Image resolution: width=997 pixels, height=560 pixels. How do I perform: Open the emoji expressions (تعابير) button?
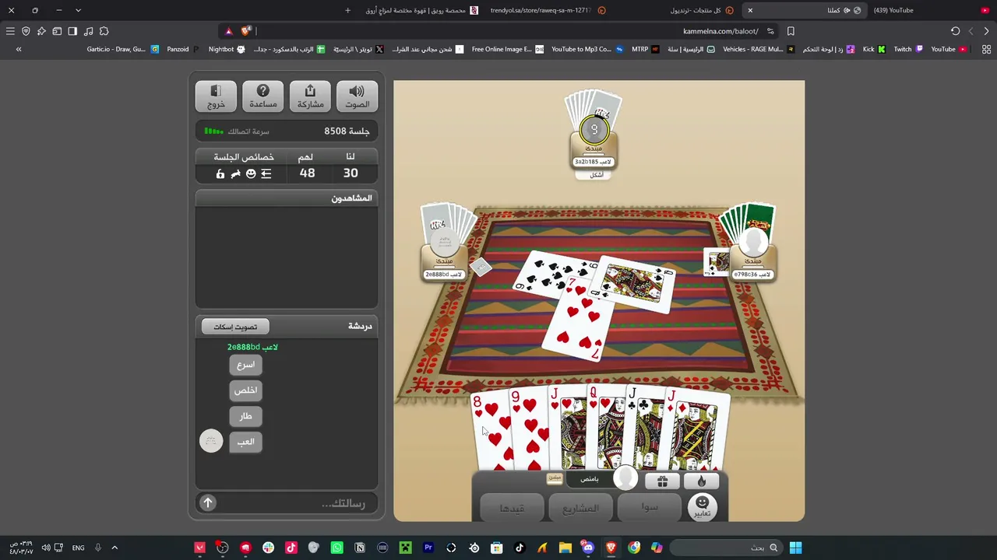(x=702, y=506)
